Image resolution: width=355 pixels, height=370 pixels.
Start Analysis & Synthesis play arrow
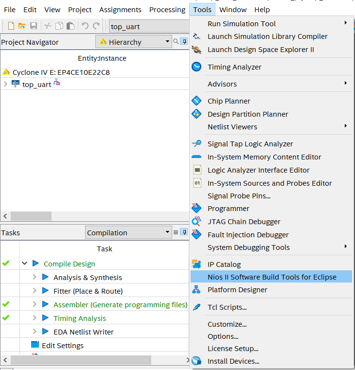coord(45,277)
